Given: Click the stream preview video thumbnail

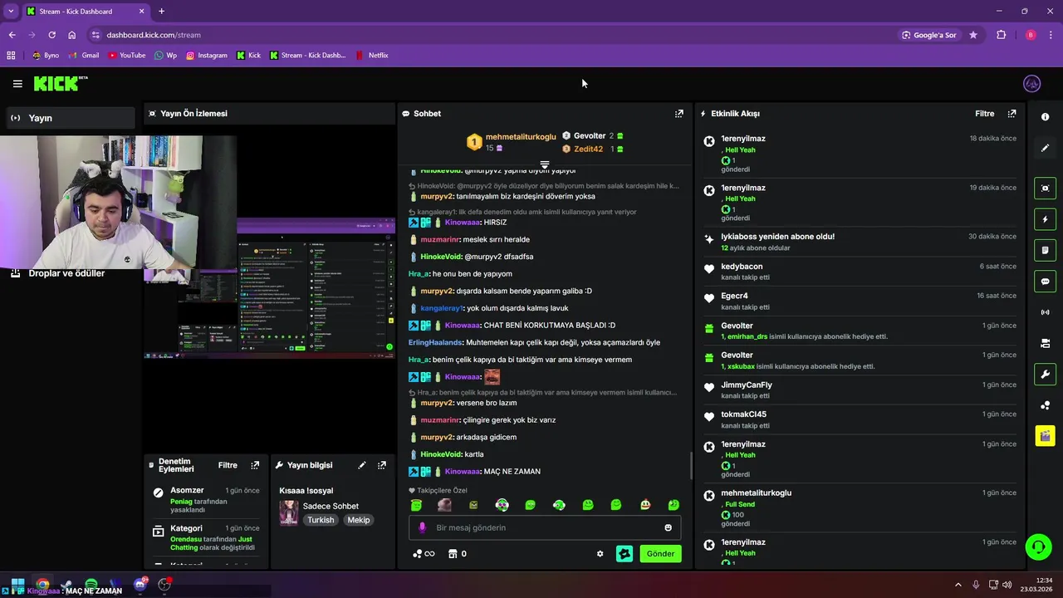Looking at the screenshot, I should [x=269, y=287].
